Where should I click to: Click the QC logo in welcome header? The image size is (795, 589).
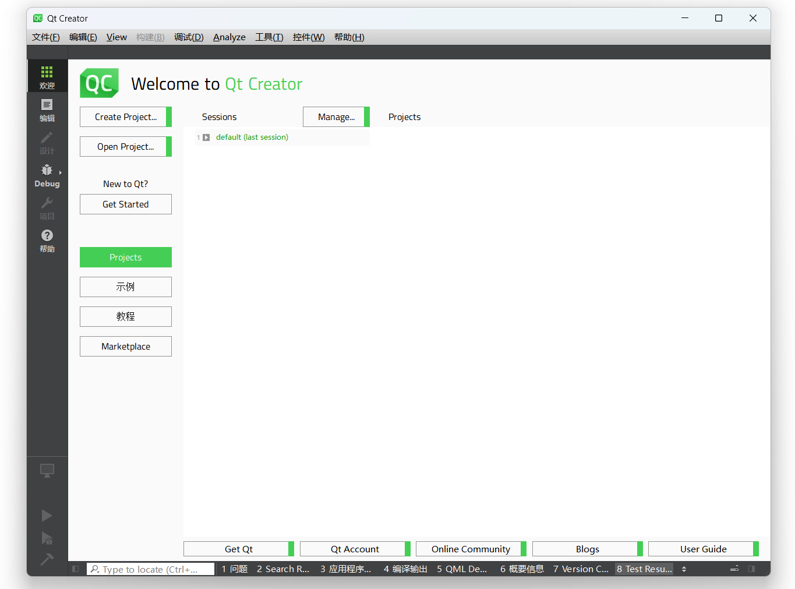(x=99, y=83)
